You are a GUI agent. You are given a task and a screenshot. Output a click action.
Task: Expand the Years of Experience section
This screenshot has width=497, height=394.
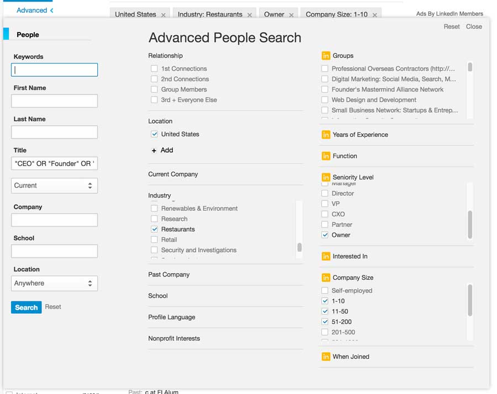click(x=360, y=135)
